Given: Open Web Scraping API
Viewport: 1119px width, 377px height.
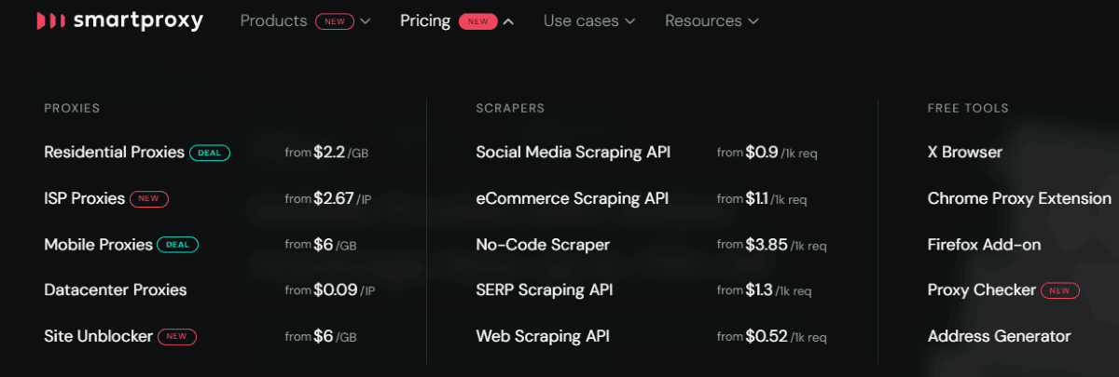Looking at the screenshot, I should [543, 336].
